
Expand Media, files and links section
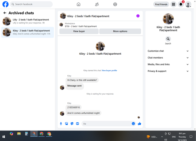pyautogui.click(x=168, y=64)
